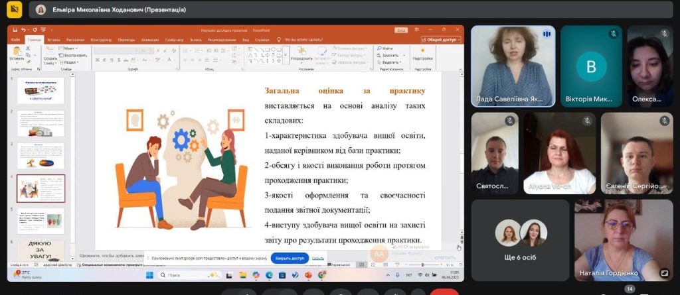Click the Save icon in PowerPoint title bar

point(15,30)
